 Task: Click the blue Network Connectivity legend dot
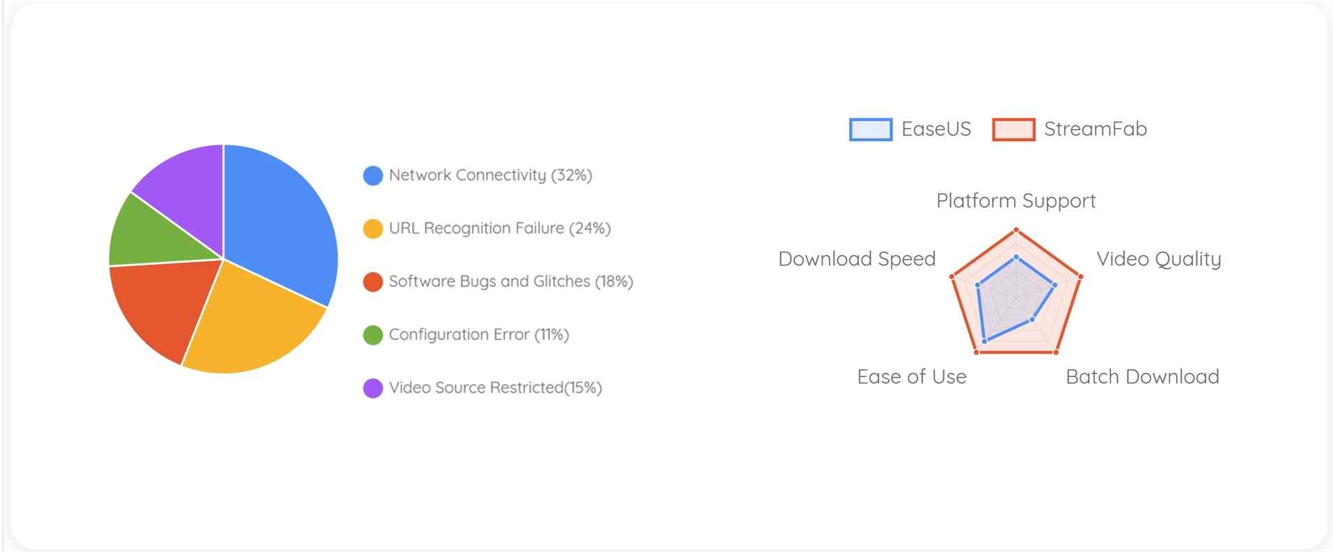tap(373, 175)
